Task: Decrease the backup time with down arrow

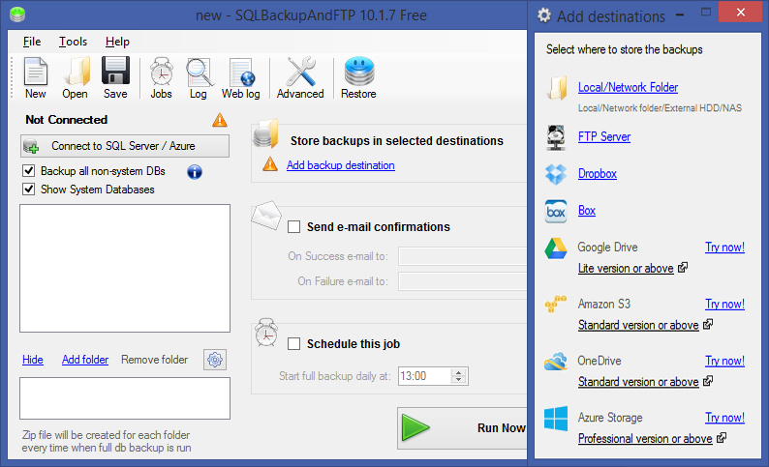Action: pos(459,380)
